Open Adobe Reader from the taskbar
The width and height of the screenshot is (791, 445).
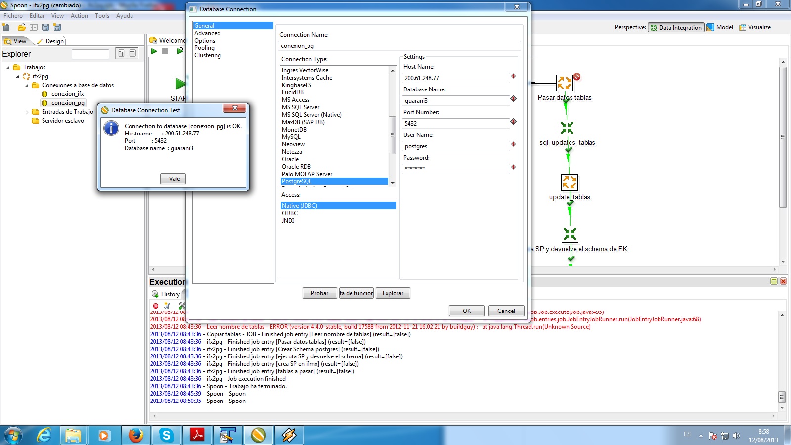pyautogui.click(x=197, y=435)
